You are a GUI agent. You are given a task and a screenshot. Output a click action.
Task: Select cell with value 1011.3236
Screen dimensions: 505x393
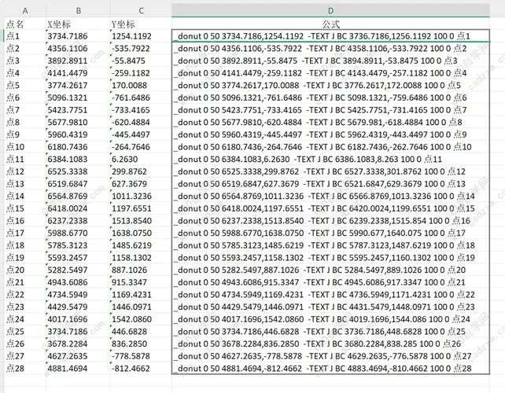point(141,196)
